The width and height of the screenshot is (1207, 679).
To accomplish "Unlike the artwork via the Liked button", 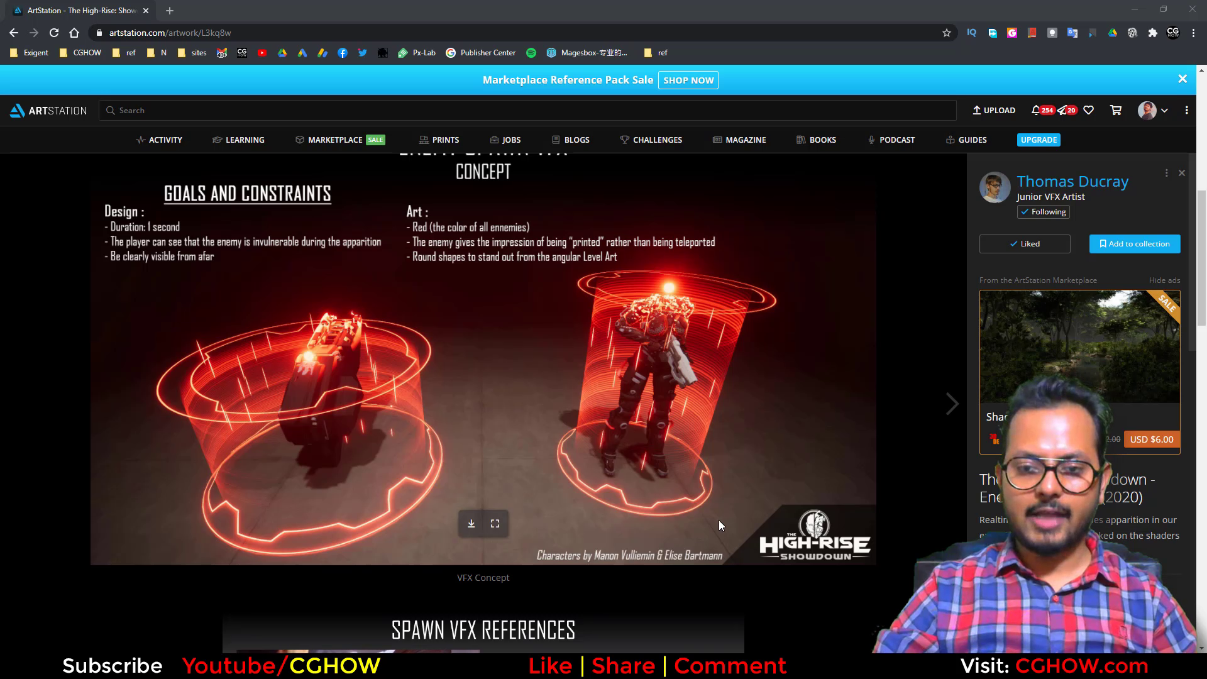I will 1024,243.
